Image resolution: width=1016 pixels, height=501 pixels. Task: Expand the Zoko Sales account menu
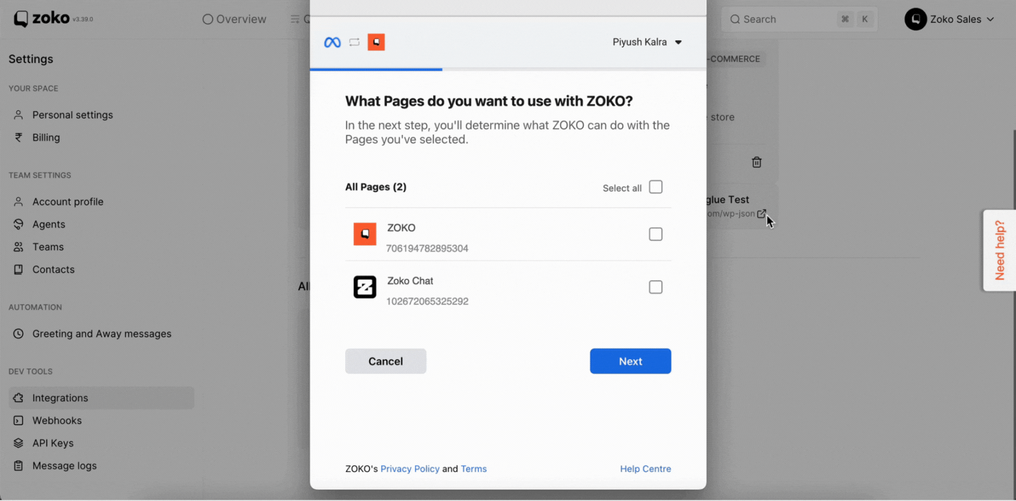coord(950,20)
